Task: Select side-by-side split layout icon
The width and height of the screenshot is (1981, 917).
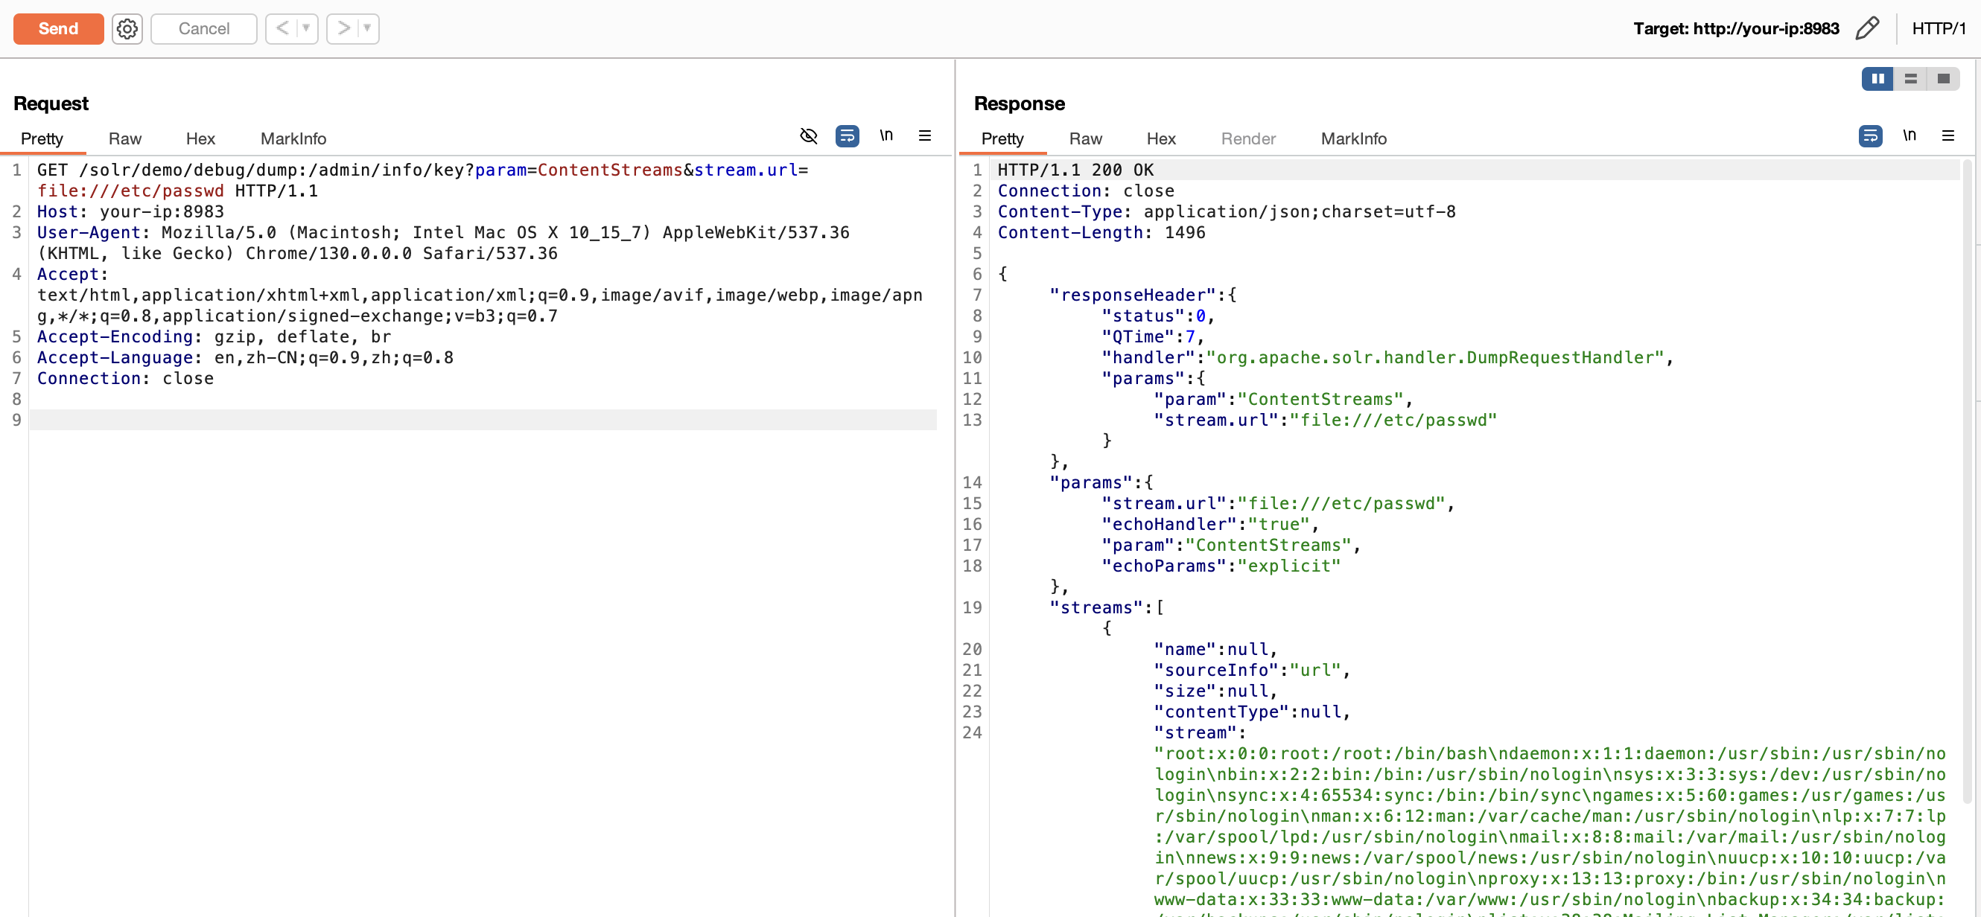Action: 1877,78
